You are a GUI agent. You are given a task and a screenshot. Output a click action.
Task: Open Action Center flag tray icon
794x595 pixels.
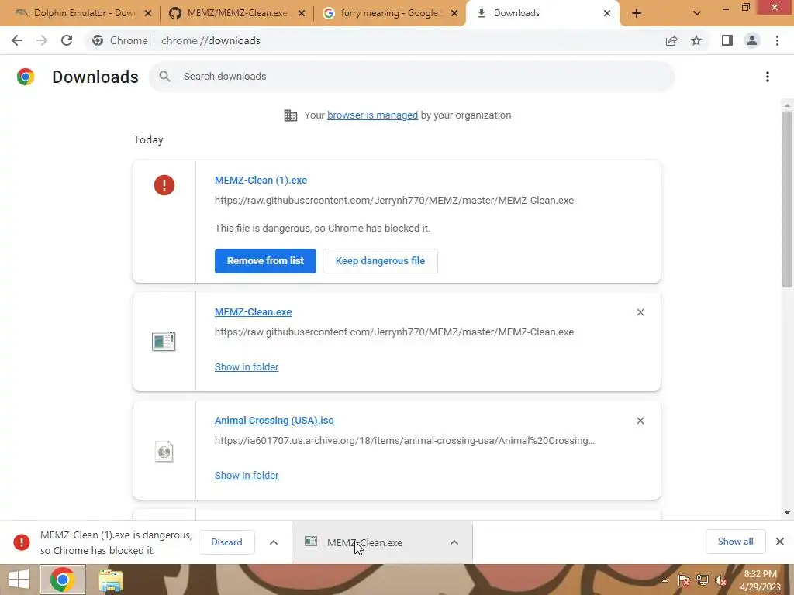coord(684,580)
